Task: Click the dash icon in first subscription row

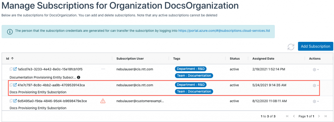Action: pyautogui.click(x=103, y=69)
